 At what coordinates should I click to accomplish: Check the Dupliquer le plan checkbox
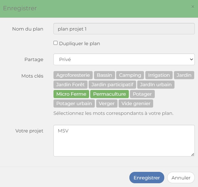[55, 43]
